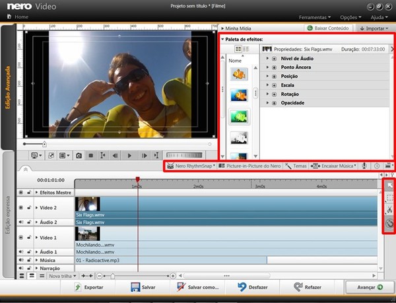Click the Avançar button
Viewport: 396px width, 303px height.
click(x=368, y=288)
